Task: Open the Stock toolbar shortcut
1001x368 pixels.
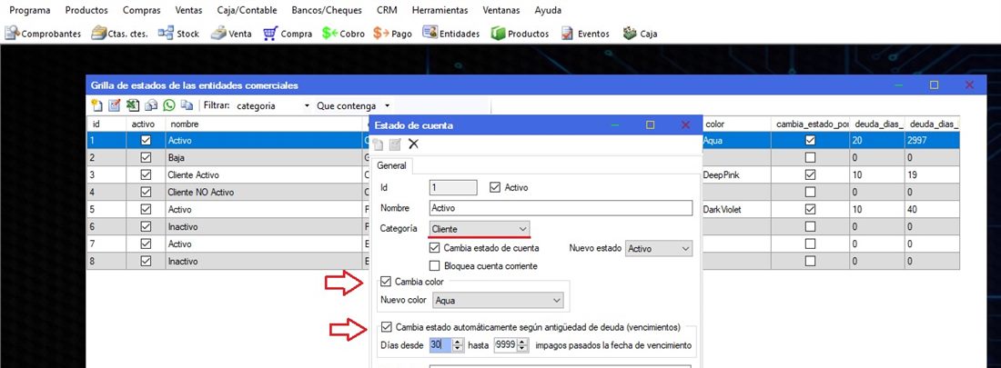Action: 178,34
